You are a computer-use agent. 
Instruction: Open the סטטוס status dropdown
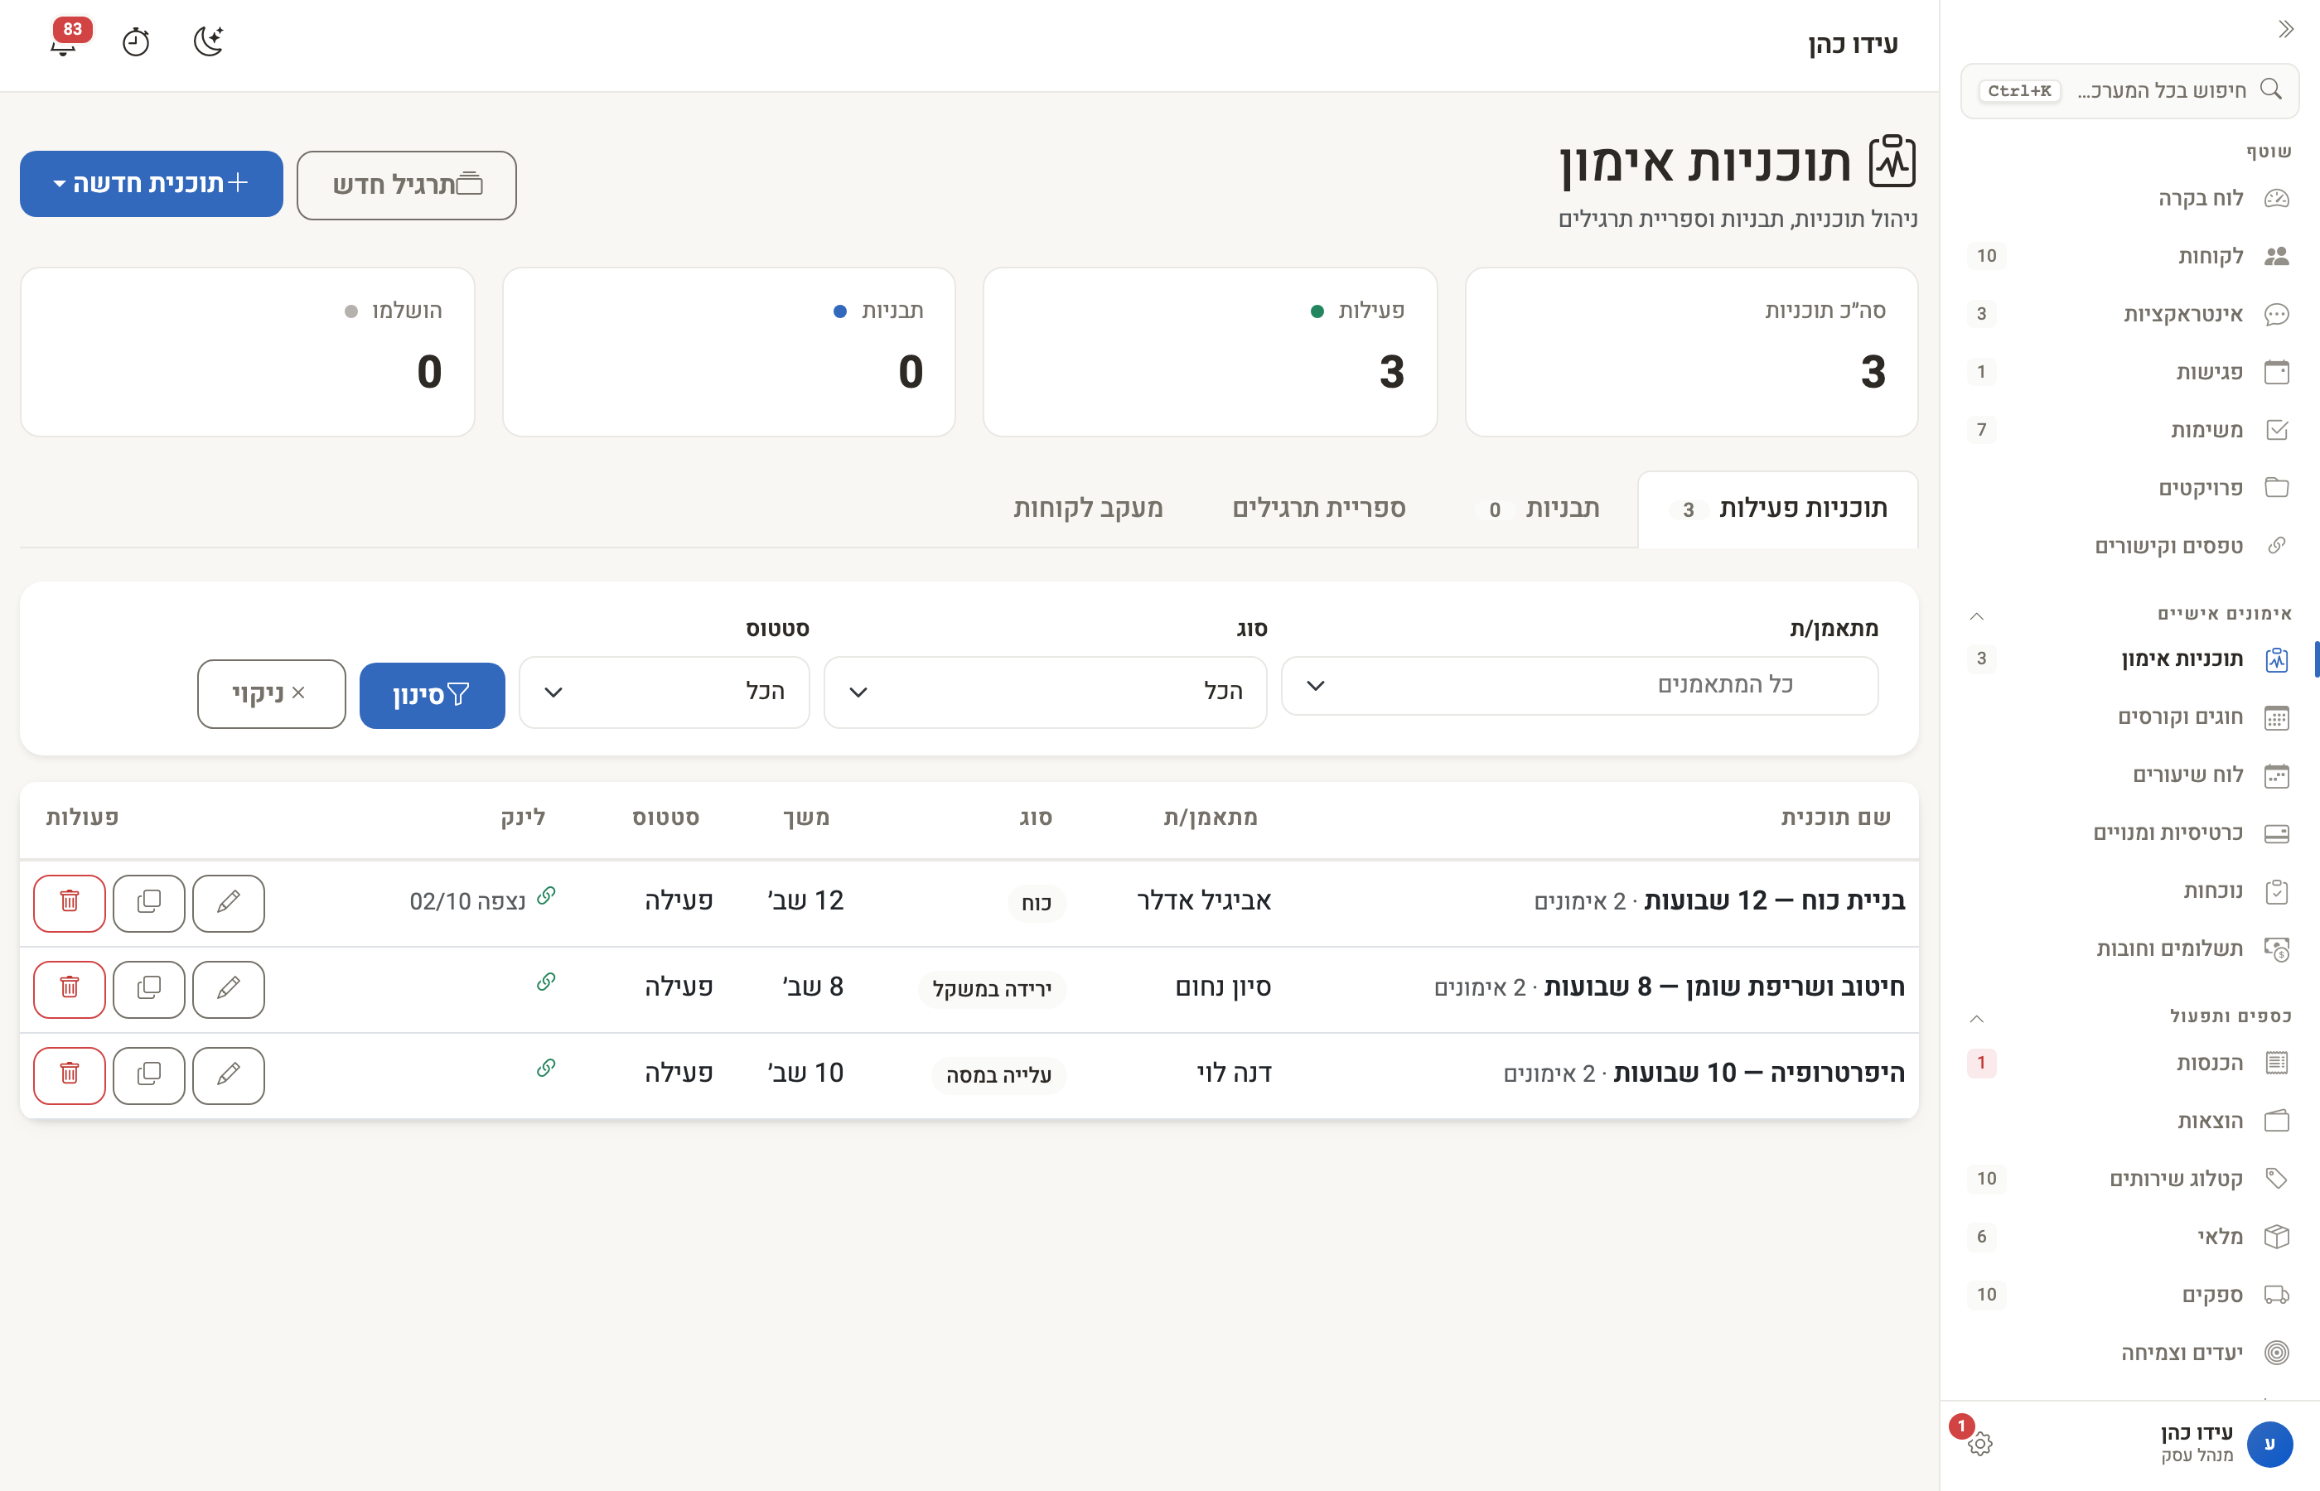[665, 692]
